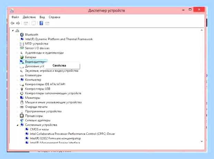Open the Файл menu

point(15,17)
